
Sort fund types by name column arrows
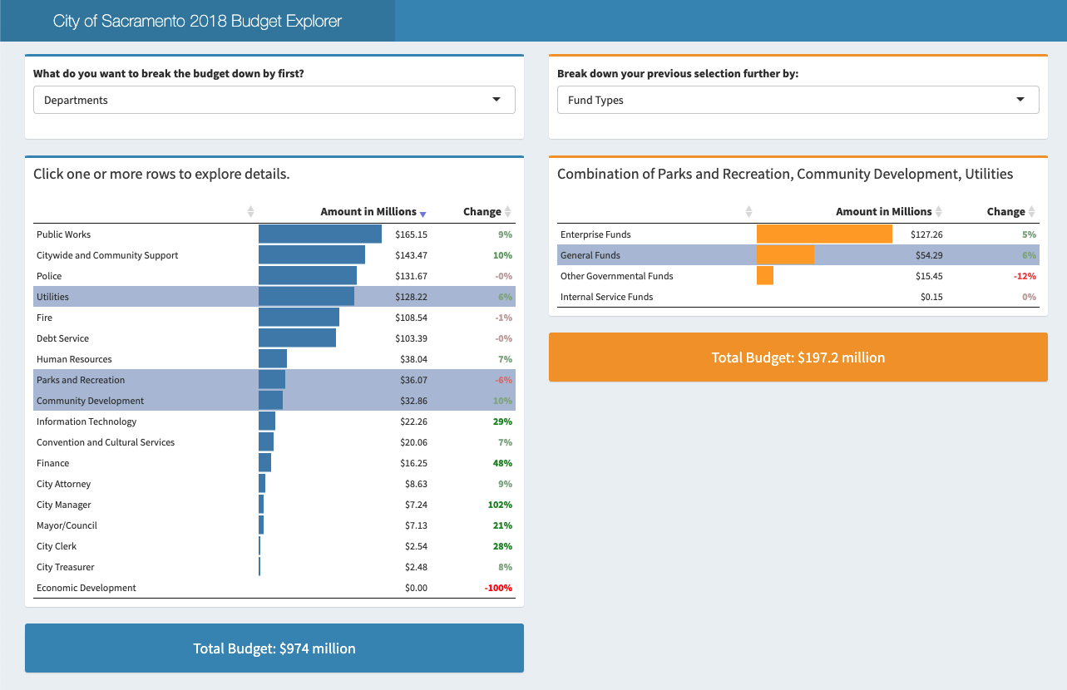click(748, 212)
